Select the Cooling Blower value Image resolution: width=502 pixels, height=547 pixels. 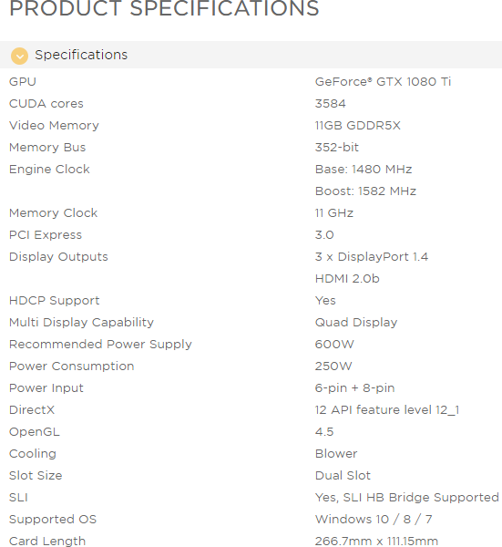[336, 453]
